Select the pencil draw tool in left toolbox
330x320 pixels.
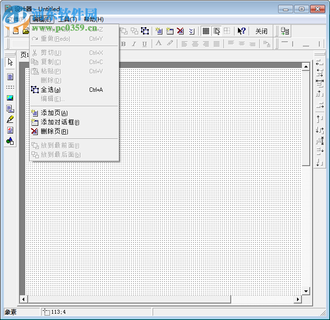coord(10,119)
